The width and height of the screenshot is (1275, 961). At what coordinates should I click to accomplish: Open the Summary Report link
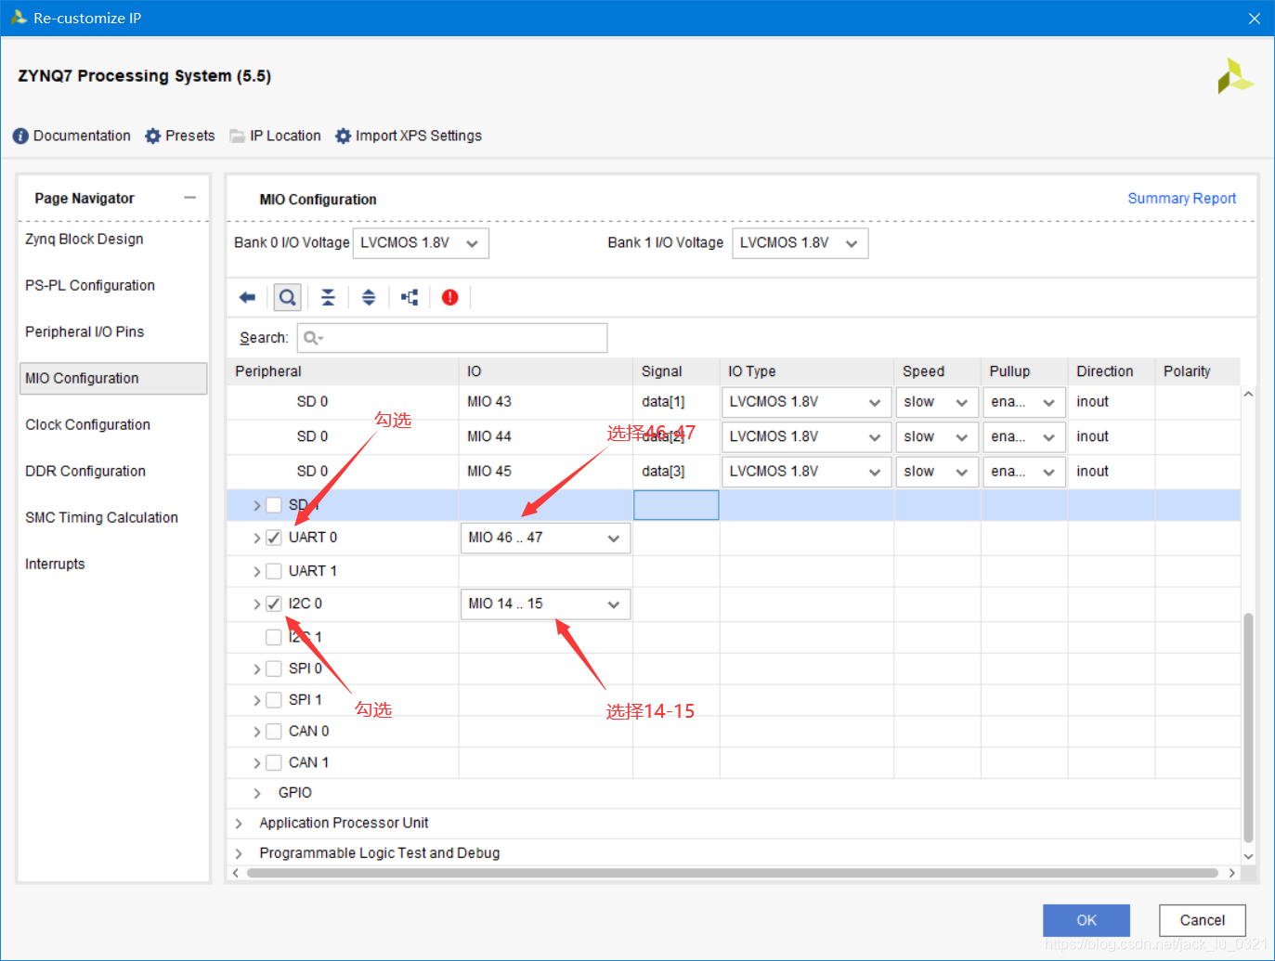tap(1182, 199)
